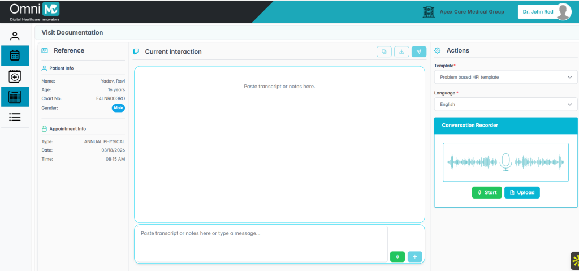Click the copy icon in Current Interaction
Screen dimensions: 579x271
point(384,51)
